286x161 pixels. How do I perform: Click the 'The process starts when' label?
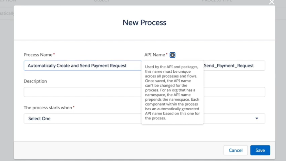(48, 108)
